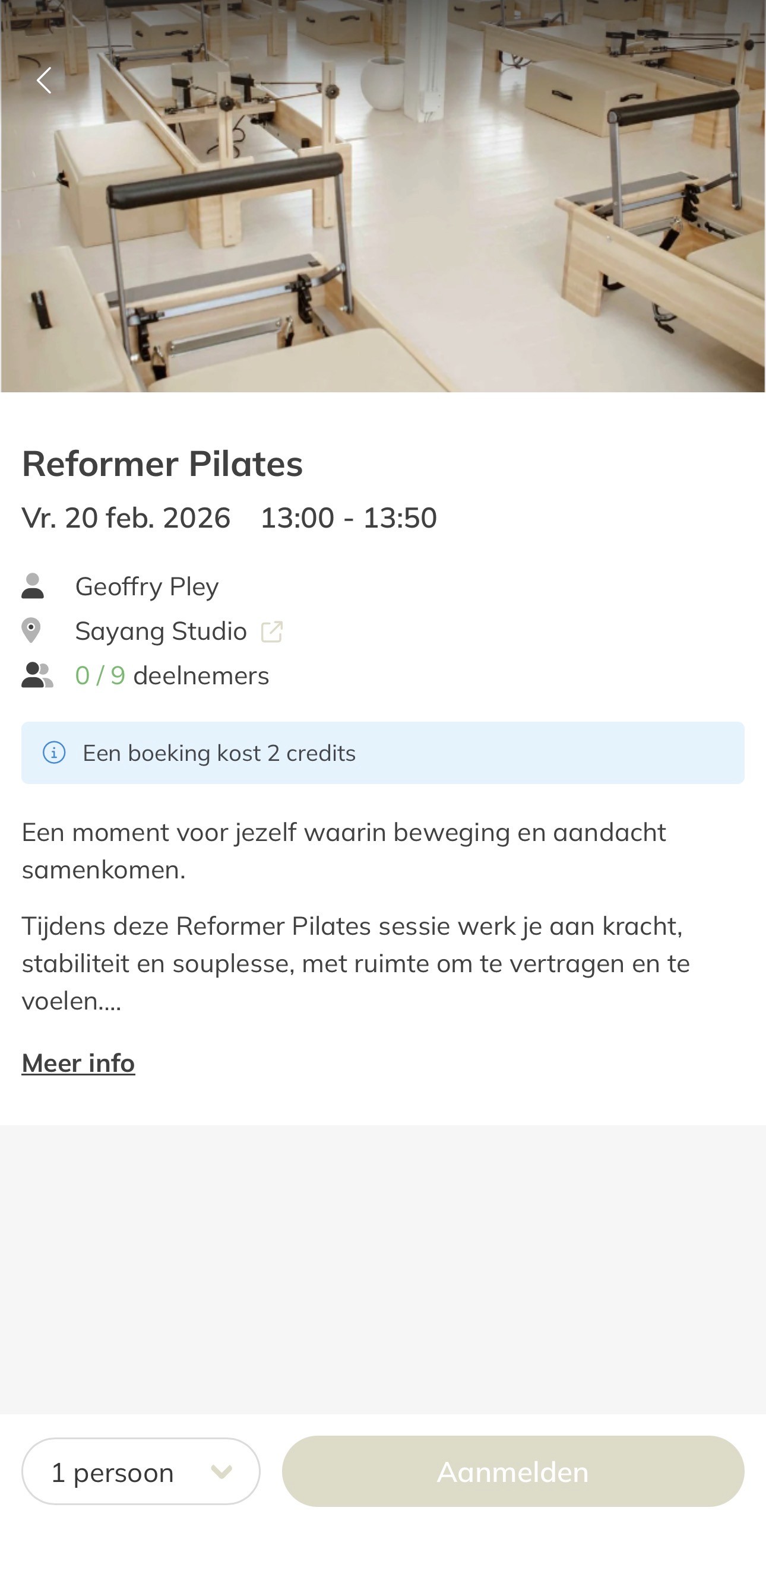
Task: Tap the time 13:00 - 13:50
Action: coord(349,518)
